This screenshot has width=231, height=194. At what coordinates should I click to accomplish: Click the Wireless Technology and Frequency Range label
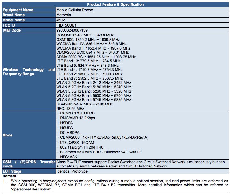28,72
